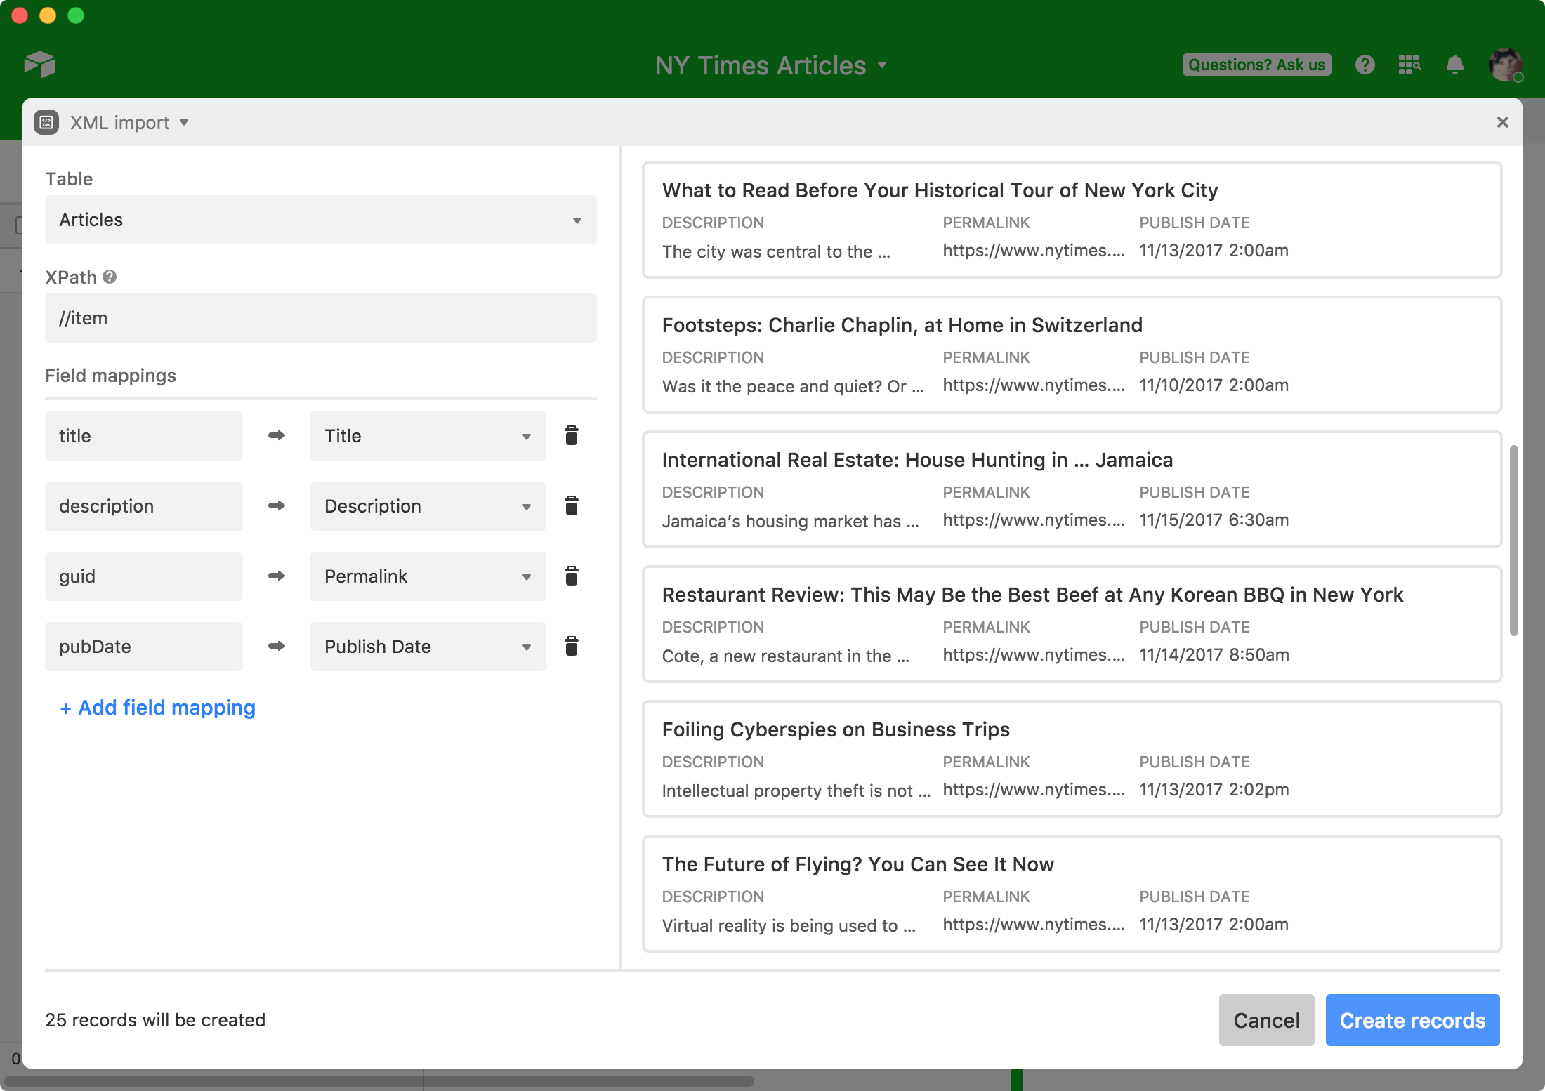
Task: Click the Create records button
Action: tap(1412, 1020)
